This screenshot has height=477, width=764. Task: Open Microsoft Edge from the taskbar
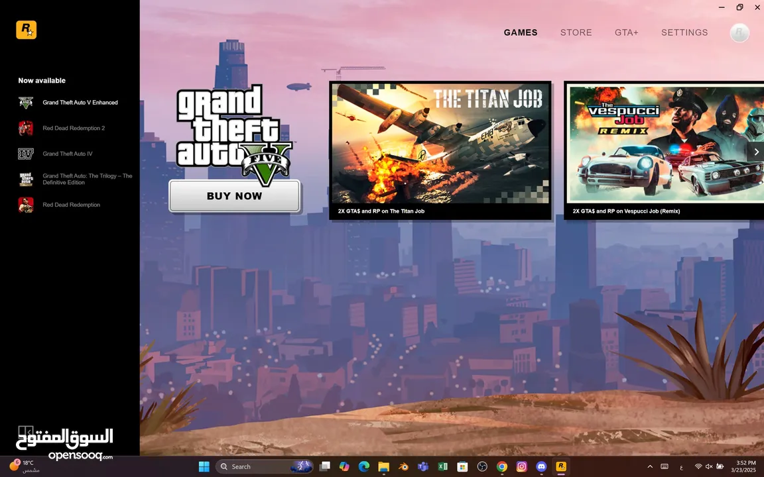364,467
